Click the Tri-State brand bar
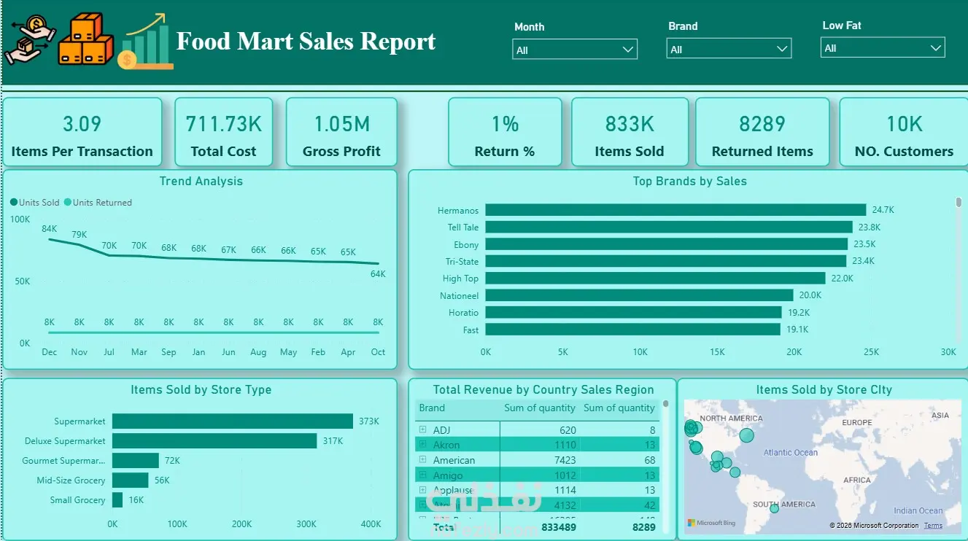 pos(666,261)
